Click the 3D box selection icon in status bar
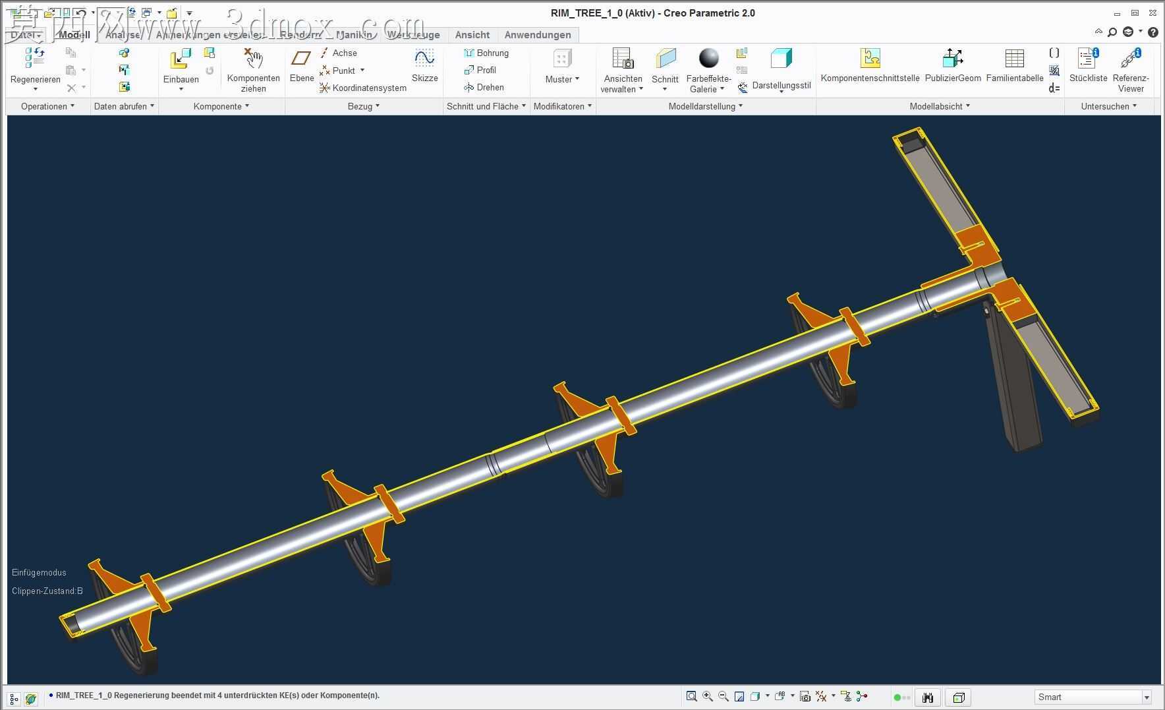The height and width of the screenshot is (710, 1165). click(x=959, y=697)
